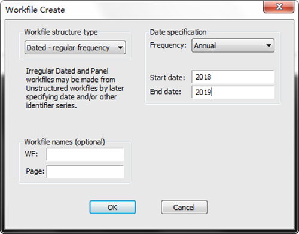Confirm with the OK button
Viewport: 299px width, 234px height.
(x=112, y=207)
